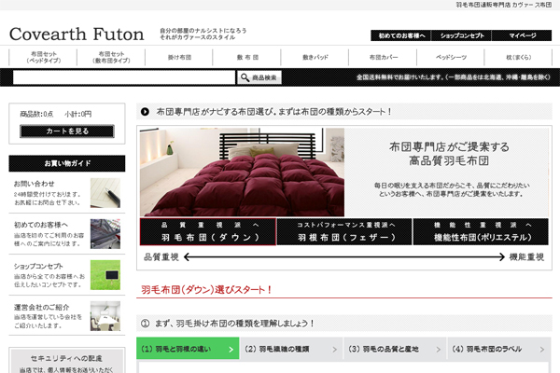Select 掛け布団 in the category menu

click(x=179, y=57)
